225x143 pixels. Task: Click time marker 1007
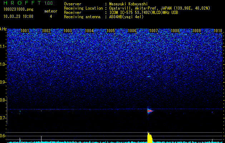154,31
